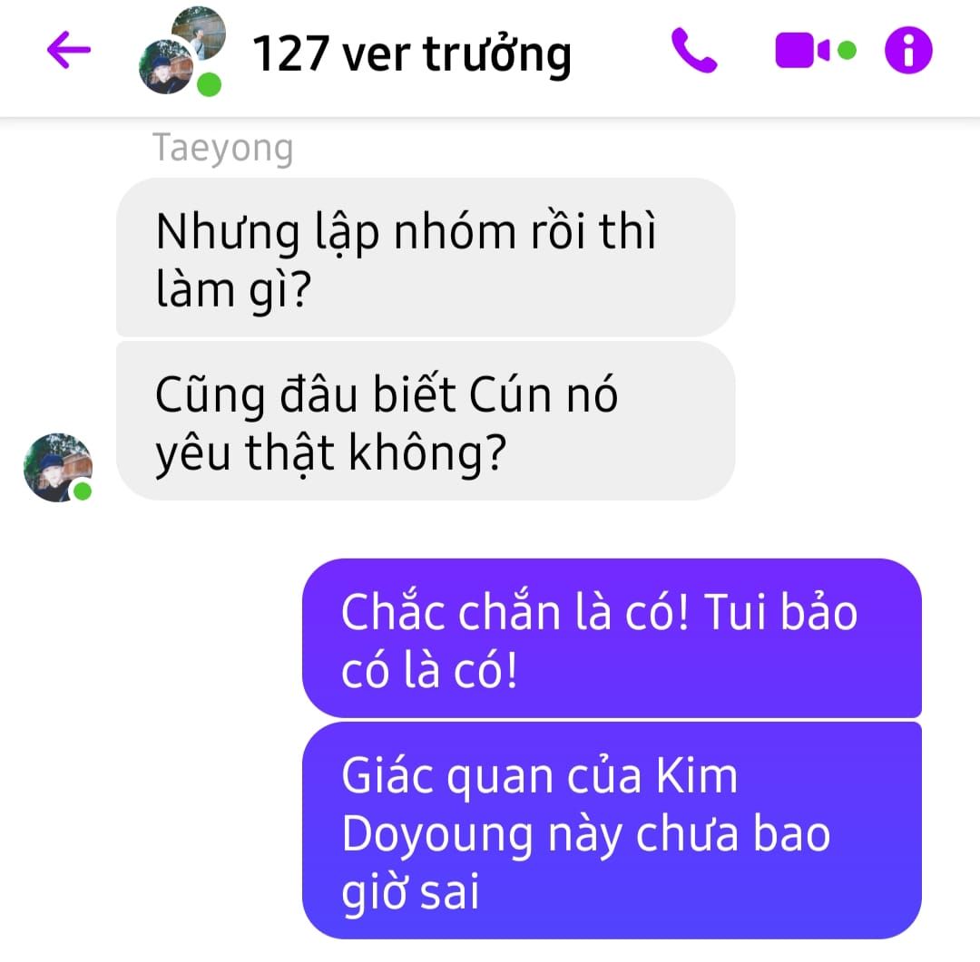Tap the top avatar in group photo
The width and height of the screenshot is (980, 962).
coord(199,33)
